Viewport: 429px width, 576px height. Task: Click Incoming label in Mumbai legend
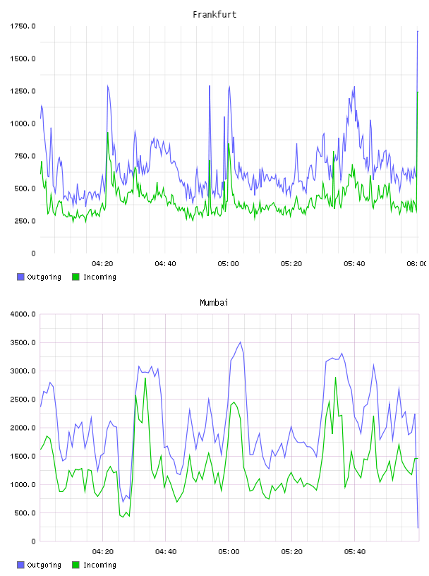[99, 565]
